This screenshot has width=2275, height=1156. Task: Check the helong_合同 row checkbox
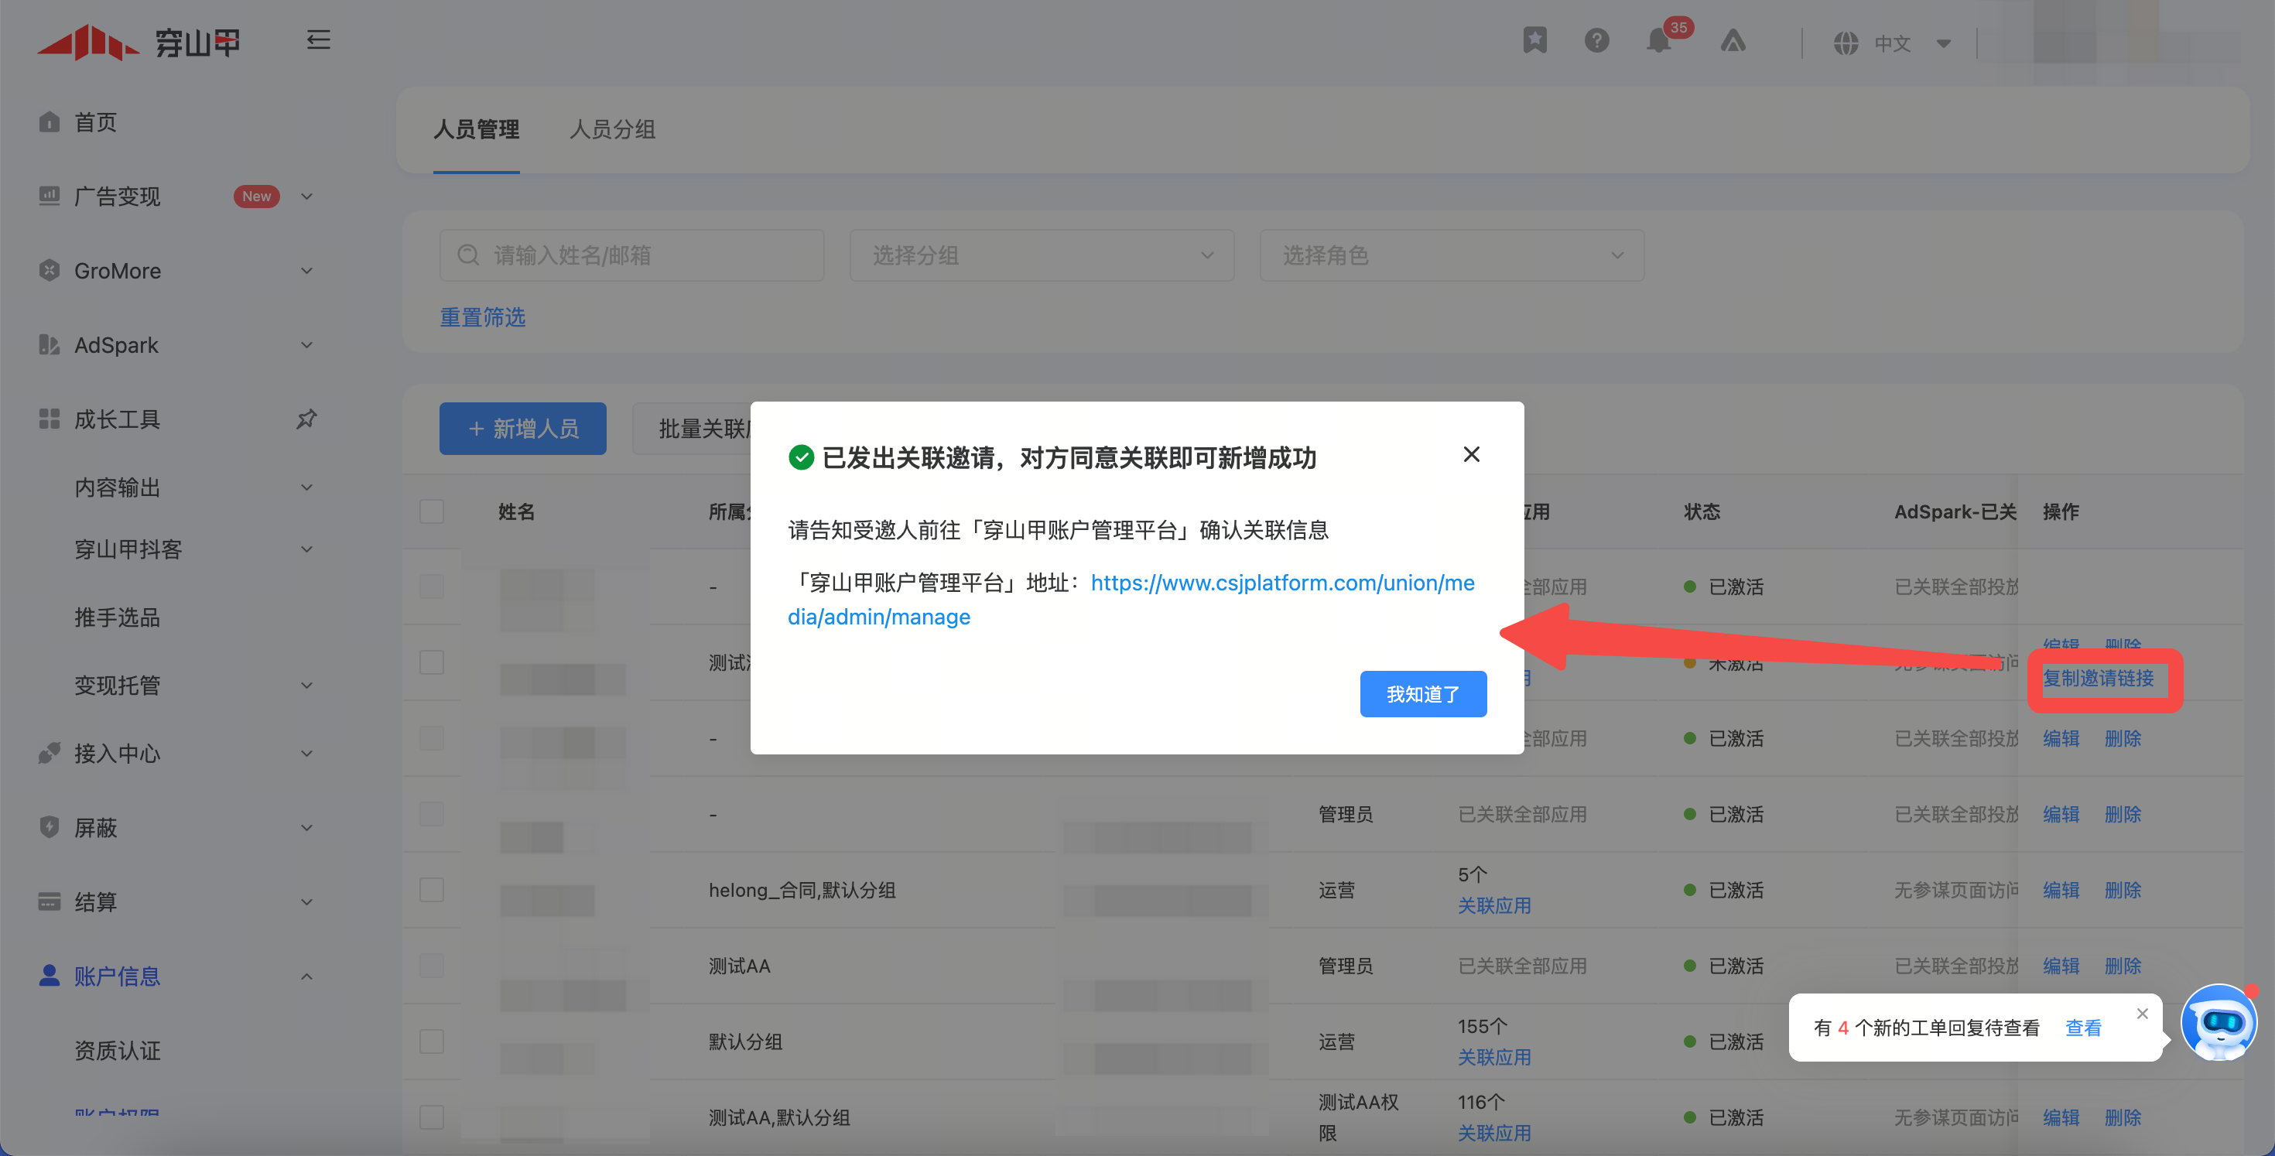tap(432, 889)
